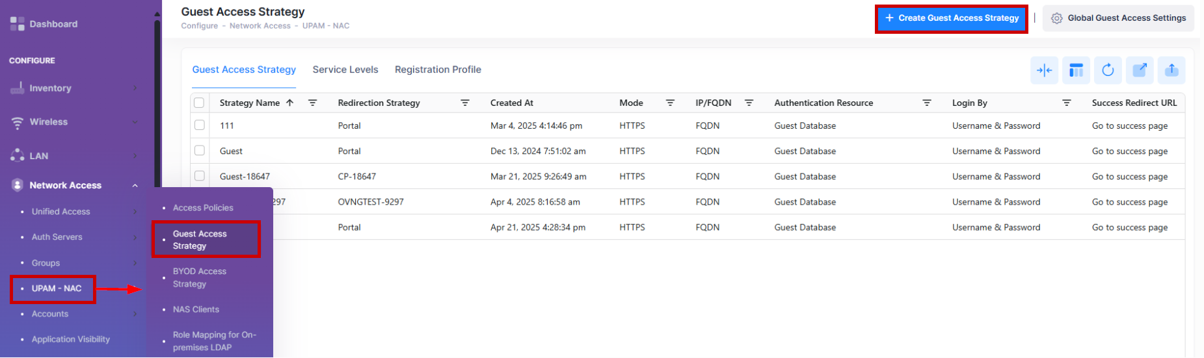This screenshot has height=358, width=1204.
Task: Open filter for Redirection Strategy column
Action: tap(465, 103)
